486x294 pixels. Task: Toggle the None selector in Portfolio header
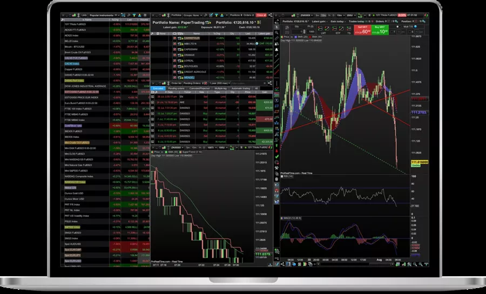tap(161, 33)
